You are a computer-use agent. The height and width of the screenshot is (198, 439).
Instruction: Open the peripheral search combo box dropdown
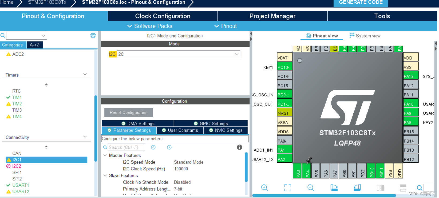click(x=43, y=35)
